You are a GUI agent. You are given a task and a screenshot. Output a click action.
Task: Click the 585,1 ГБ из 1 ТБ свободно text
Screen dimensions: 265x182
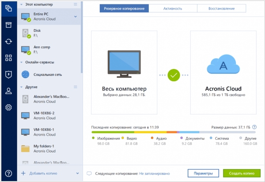(223, 95)
